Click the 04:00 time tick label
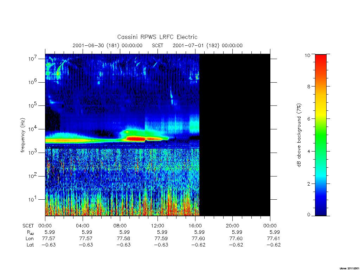 pos(82,226)
